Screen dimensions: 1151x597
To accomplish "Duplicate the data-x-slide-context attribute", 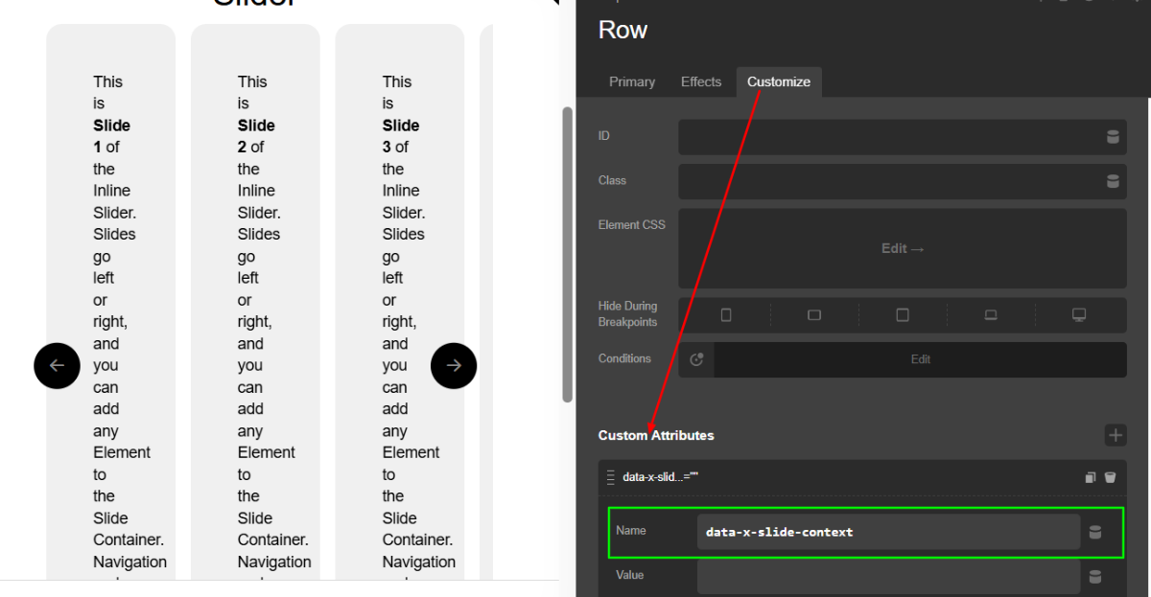I will point(1090,477).
